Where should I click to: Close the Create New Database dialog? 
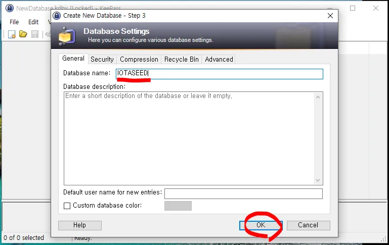click(330, 16)
